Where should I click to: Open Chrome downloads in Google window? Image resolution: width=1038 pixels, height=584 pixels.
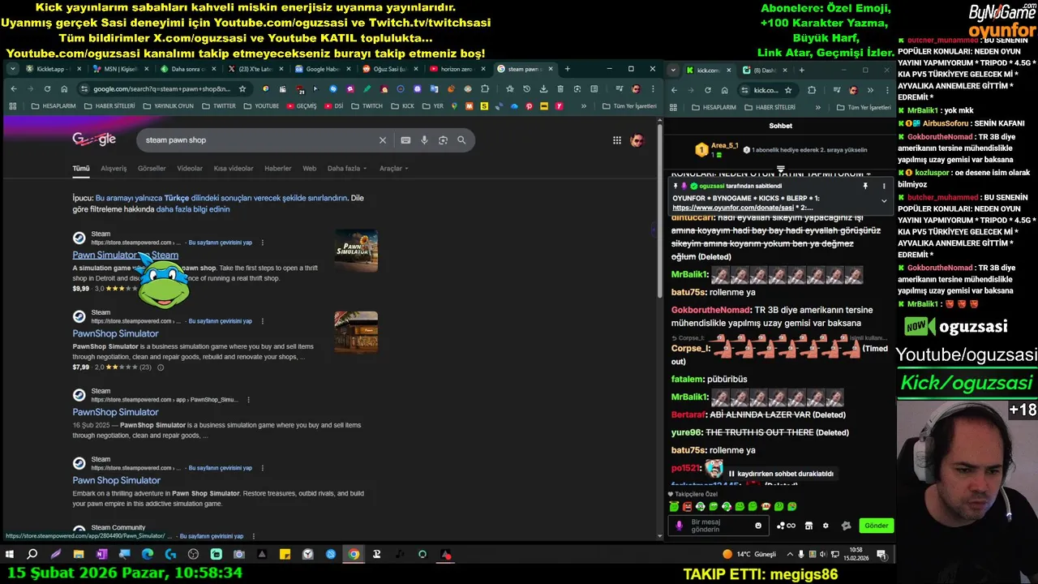pos(543,89)
